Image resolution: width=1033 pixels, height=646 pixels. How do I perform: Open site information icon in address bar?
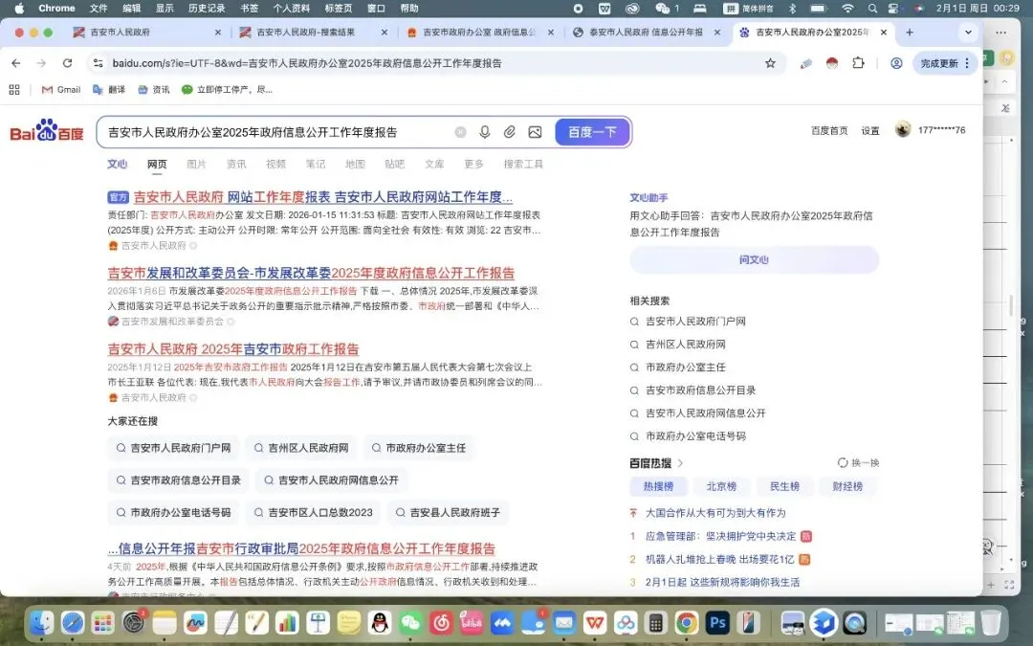[99, 63]
